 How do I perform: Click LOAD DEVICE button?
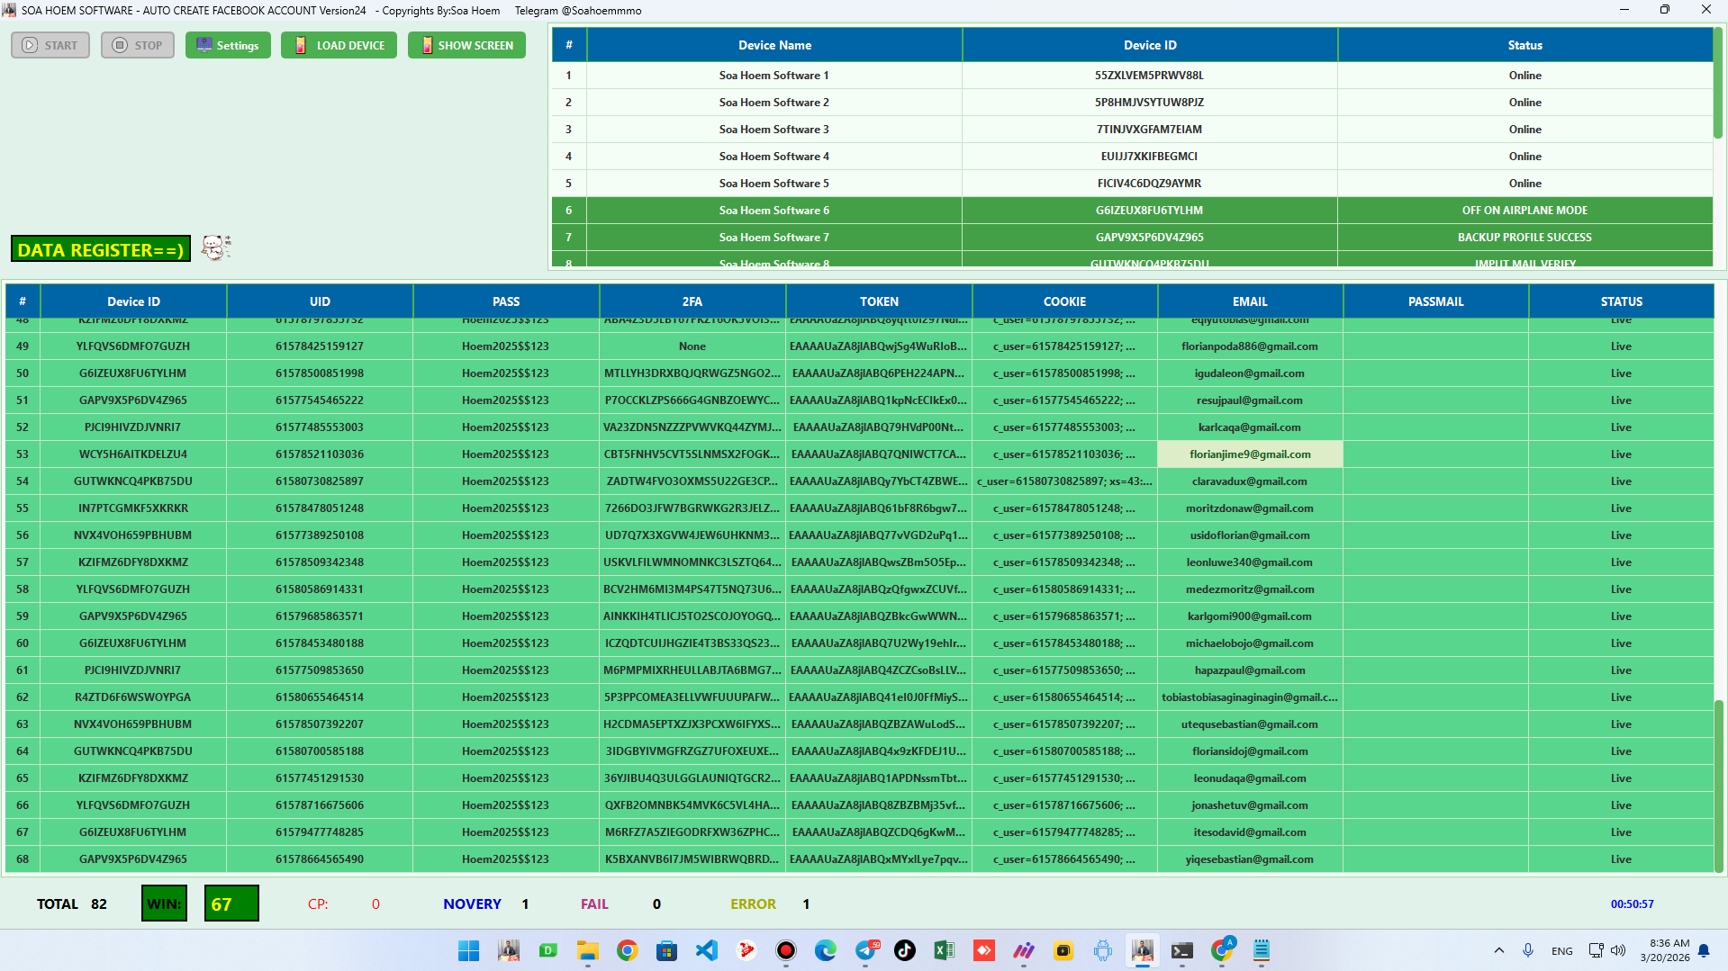coord(339,45)
